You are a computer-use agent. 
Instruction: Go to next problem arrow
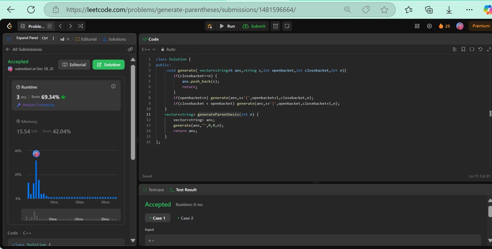click(x=71, y=26)
